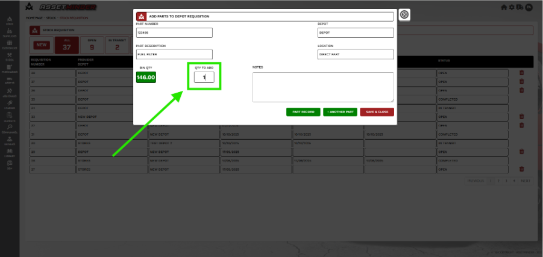Image resolution: width=543 pixels, height=257 pixels.
Task: Open Job Cards in the left sidebar
Action: 10,93
